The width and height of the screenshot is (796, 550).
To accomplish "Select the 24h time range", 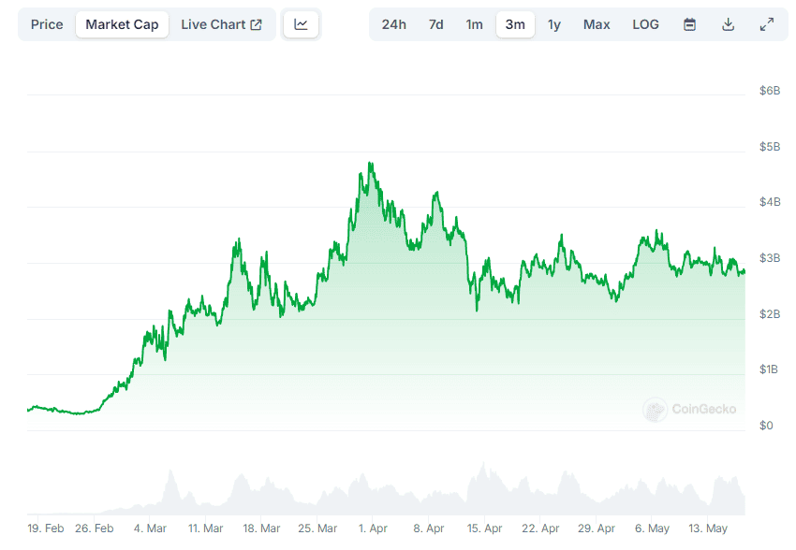I will click(394, 24).
